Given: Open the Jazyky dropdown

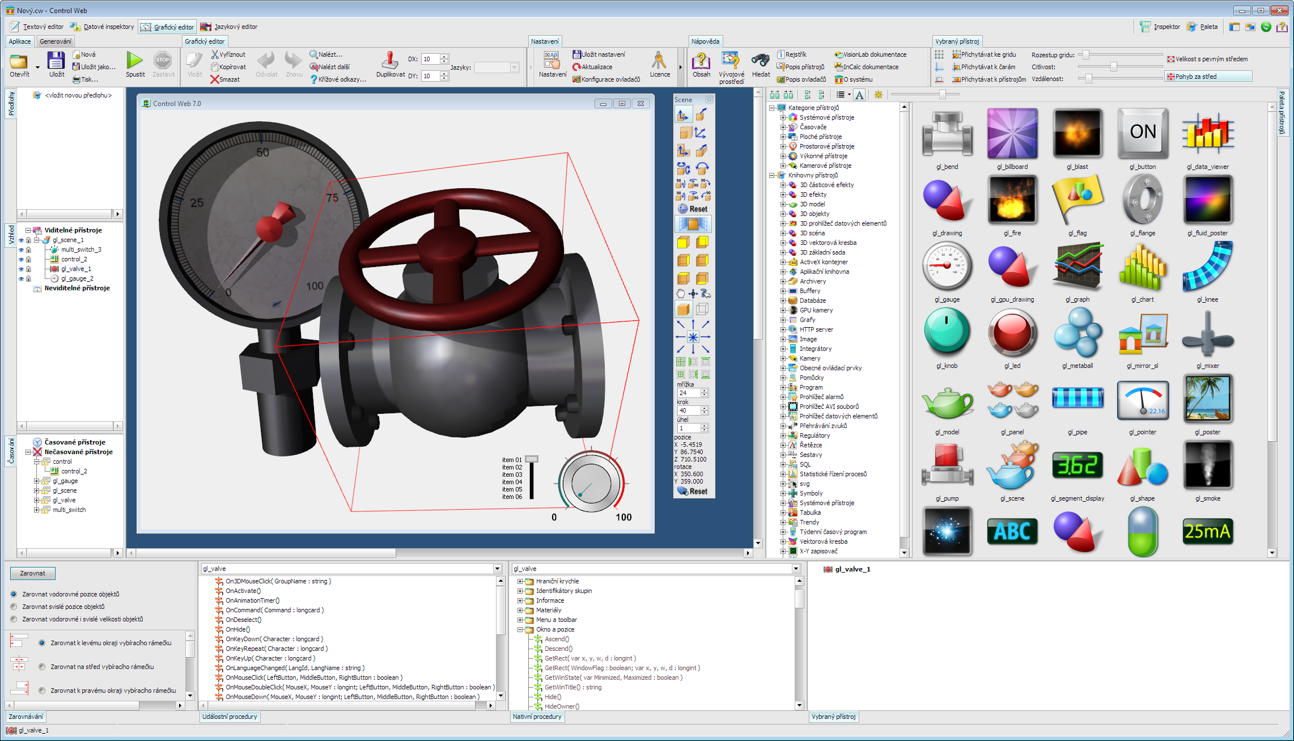Looking at the screenshot, I should pyautogui.click(x=514, y=67).
